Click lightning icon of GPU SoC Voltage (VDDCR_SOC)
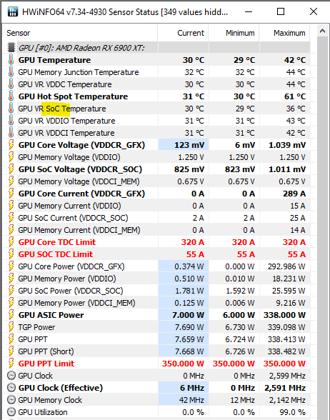330x420 pixels. click(11, 169)
